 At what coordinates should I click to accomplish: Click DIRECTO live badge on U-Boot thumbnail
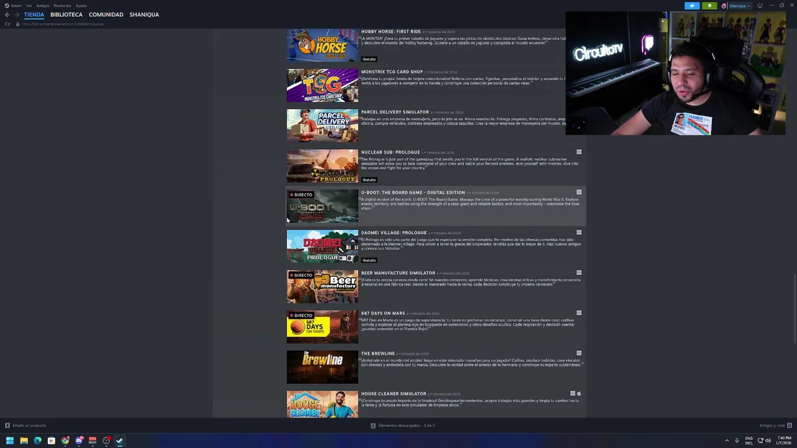301,195
